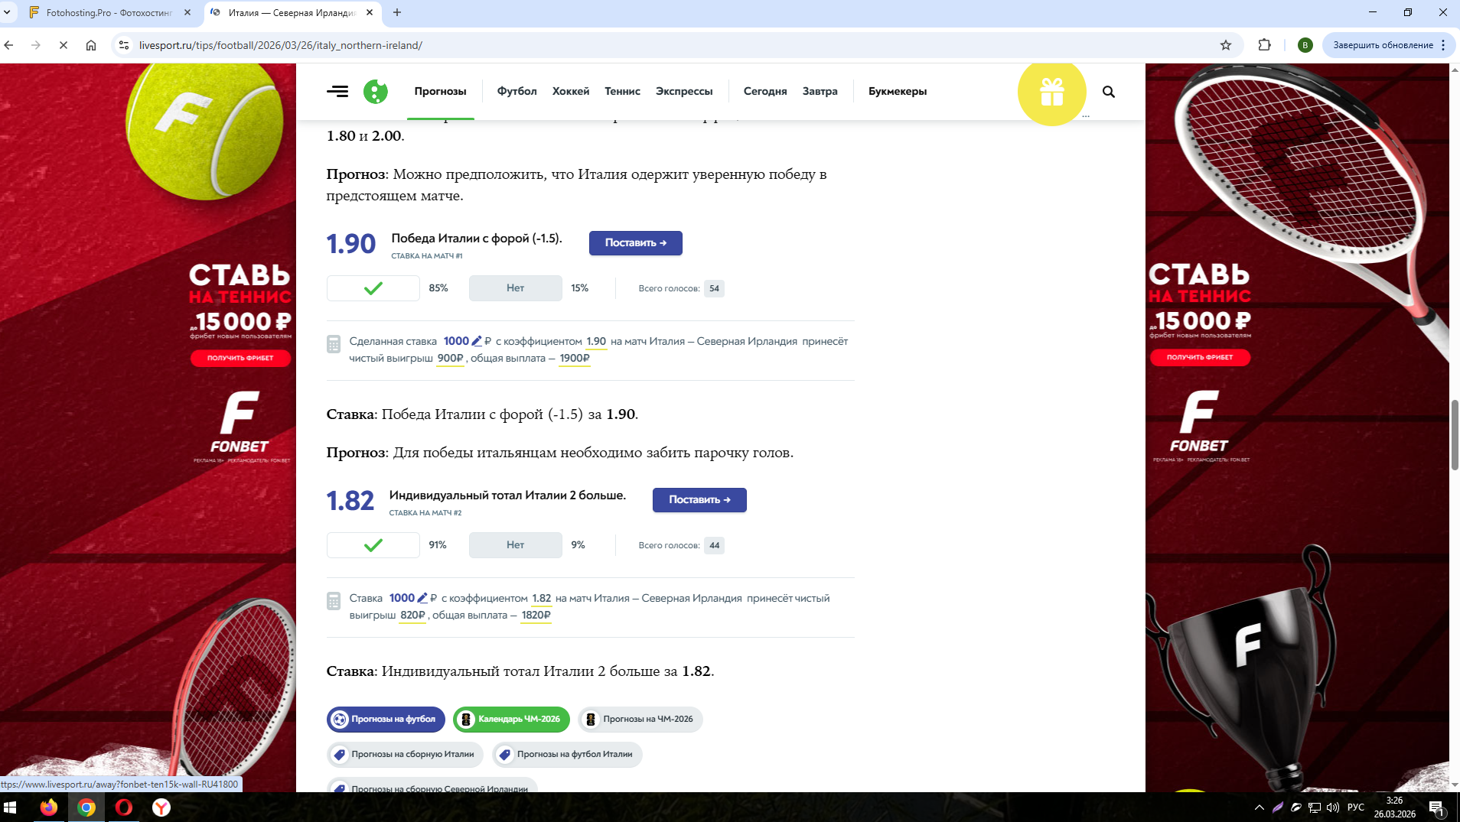Close the Fotohosting.Pro tab

tap(187, 13)
